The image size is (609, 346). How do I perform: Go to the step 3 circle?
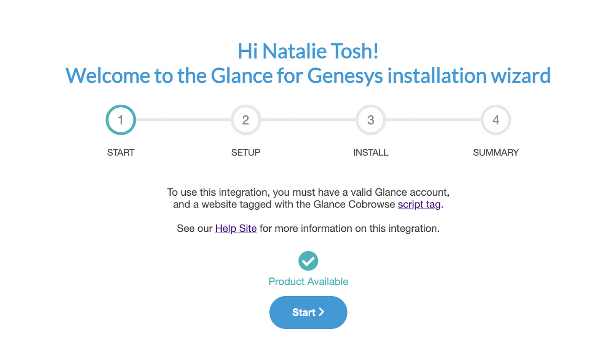(371, 120)
